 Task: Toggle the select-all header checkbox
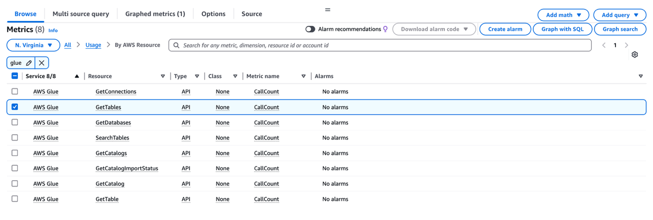coord(15,76)
